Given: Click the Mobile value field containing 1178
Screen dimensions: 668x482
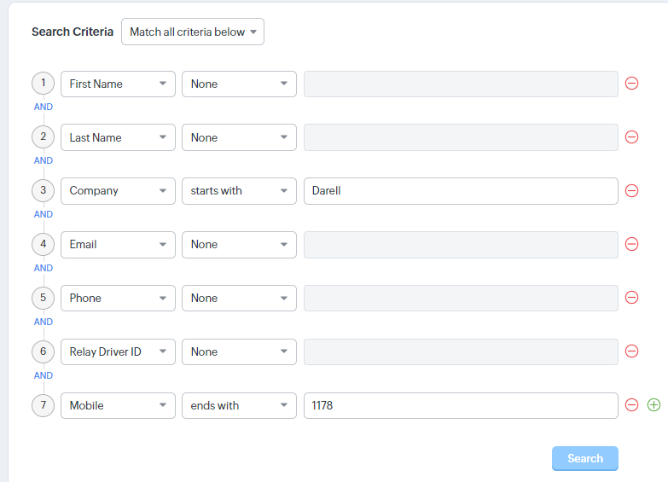Looking at the screenshot, I should pyautogui.click(x=461, y=405).
